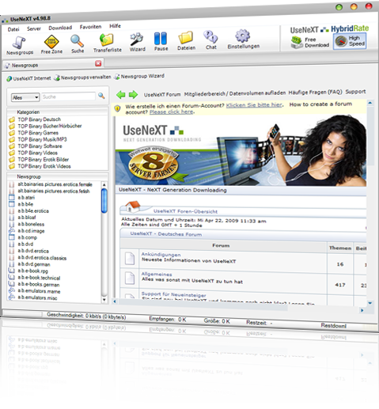Image resolution: width=379 pixels, height=409 pixels.
Task: Select the a.b.b4e newsgroup
Action: [x=25, y=204]
